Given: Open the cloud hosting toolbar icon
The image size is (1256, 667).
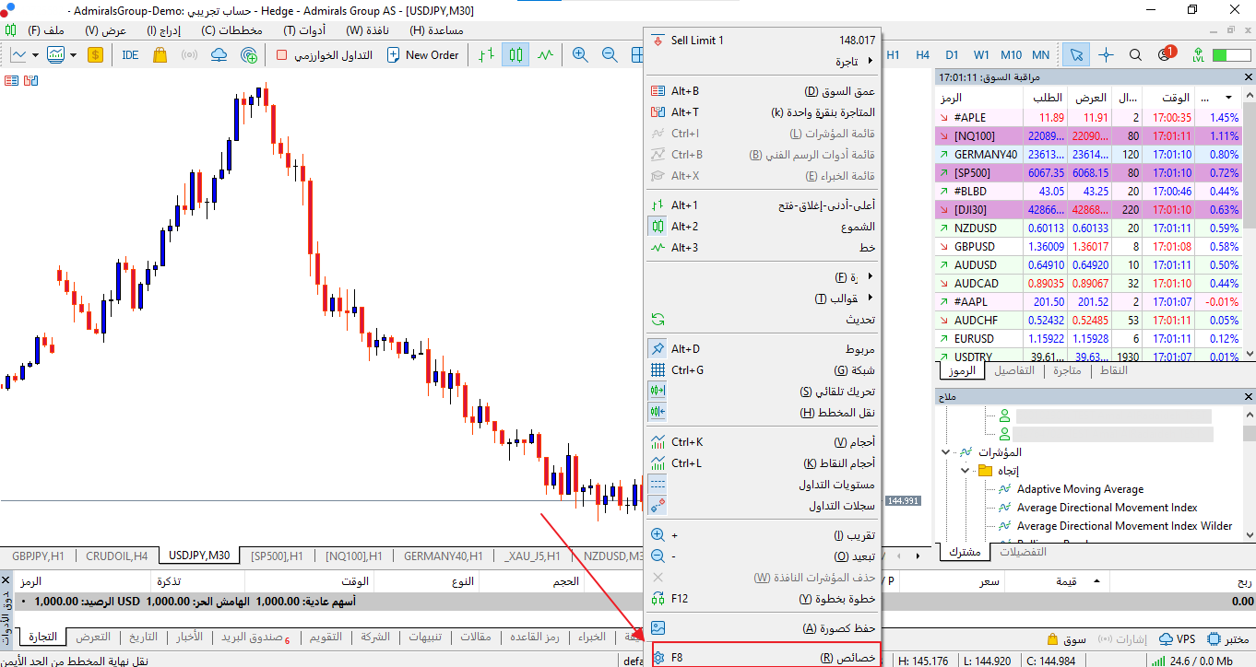Looking at the screenshot, I should click(x=219, y=55).
